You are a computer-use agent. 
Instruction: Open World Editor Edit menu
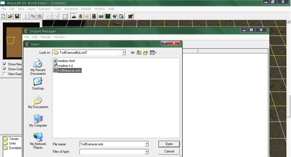point(12,9)
